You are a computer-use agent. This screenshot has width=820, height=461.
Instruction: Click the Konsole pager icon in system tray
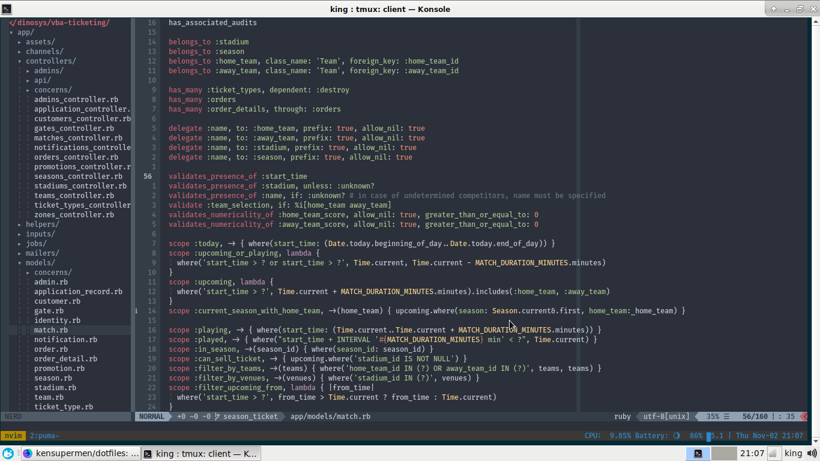coord(698,453)
